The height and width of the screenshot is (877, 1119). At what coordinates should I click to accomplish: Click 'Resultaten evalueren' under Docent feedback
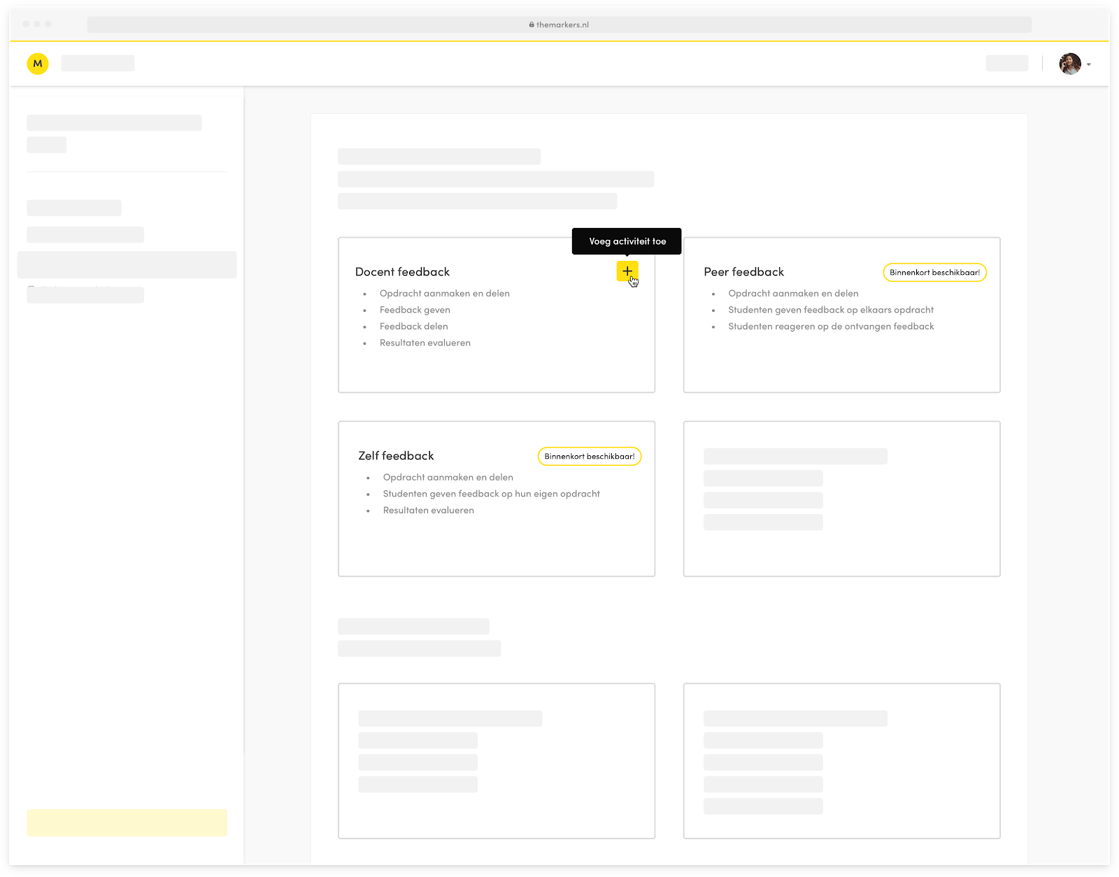click(425, 343)
